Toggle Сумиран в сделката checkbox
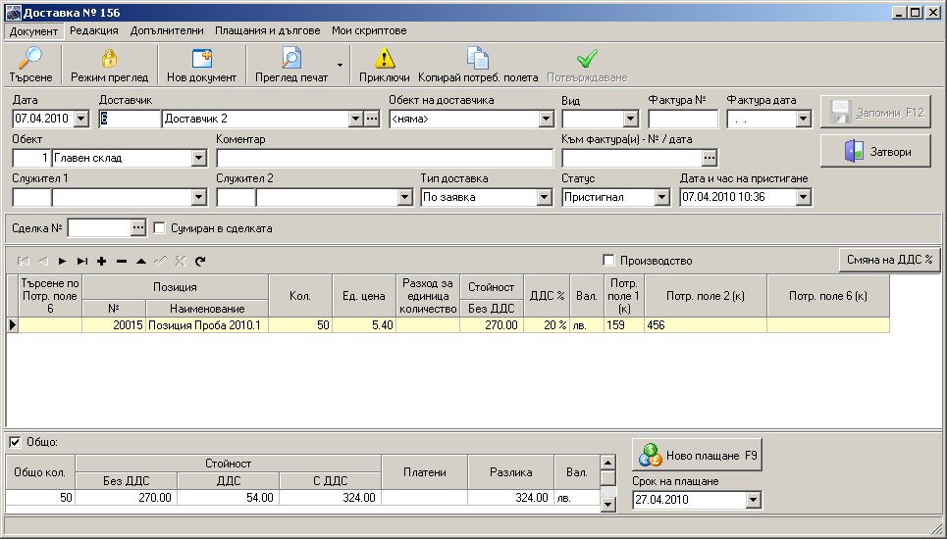 [x=159, y=228]
